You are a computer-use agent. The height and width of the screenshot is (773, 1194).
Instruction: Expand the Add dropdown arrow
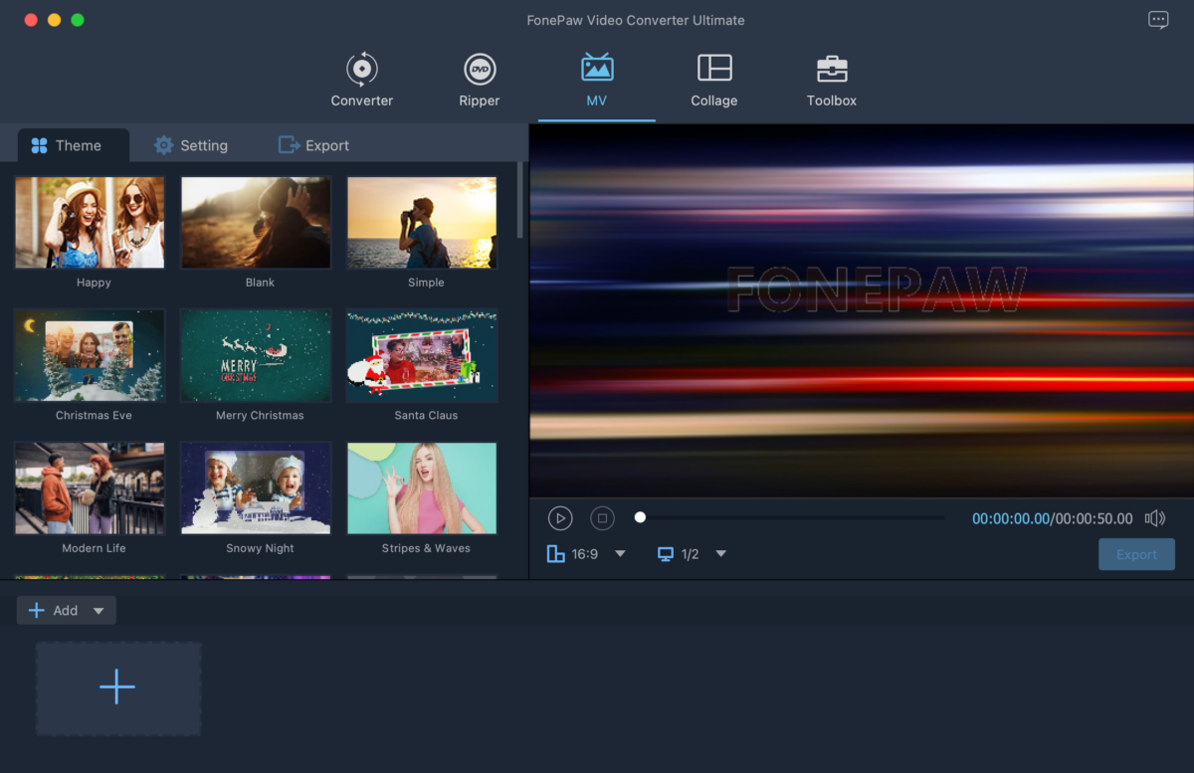tap(99, 611)
